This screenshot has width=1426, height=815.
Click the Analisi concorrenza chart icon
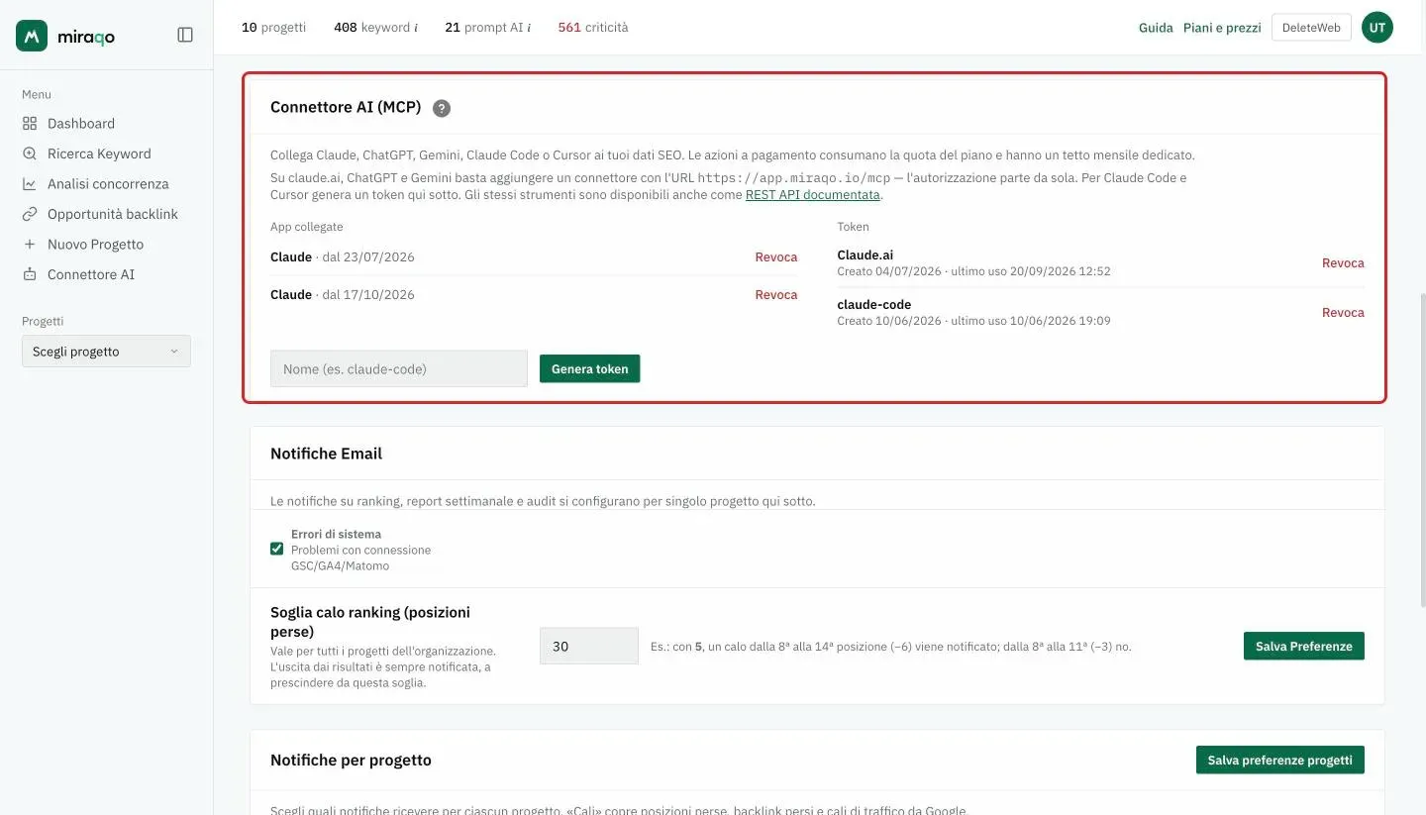29,184
